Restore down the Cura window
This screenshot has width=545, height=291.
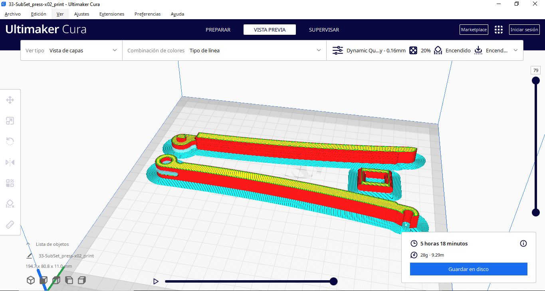517,4
